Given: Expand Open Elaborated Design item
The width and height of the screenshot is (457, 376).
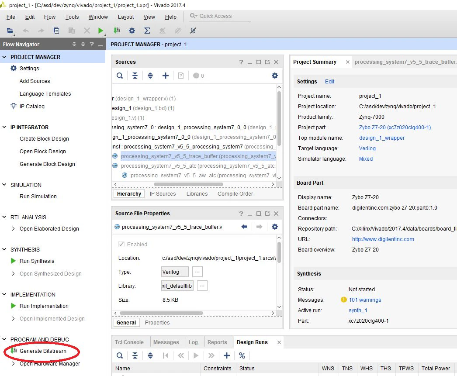Looking at the screenshot, I should [13, 229].
